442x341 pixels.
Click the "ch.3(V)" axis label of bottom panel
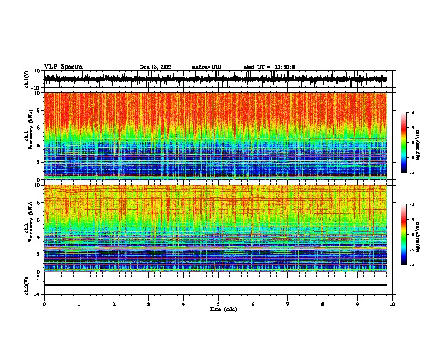click(26, 286)
